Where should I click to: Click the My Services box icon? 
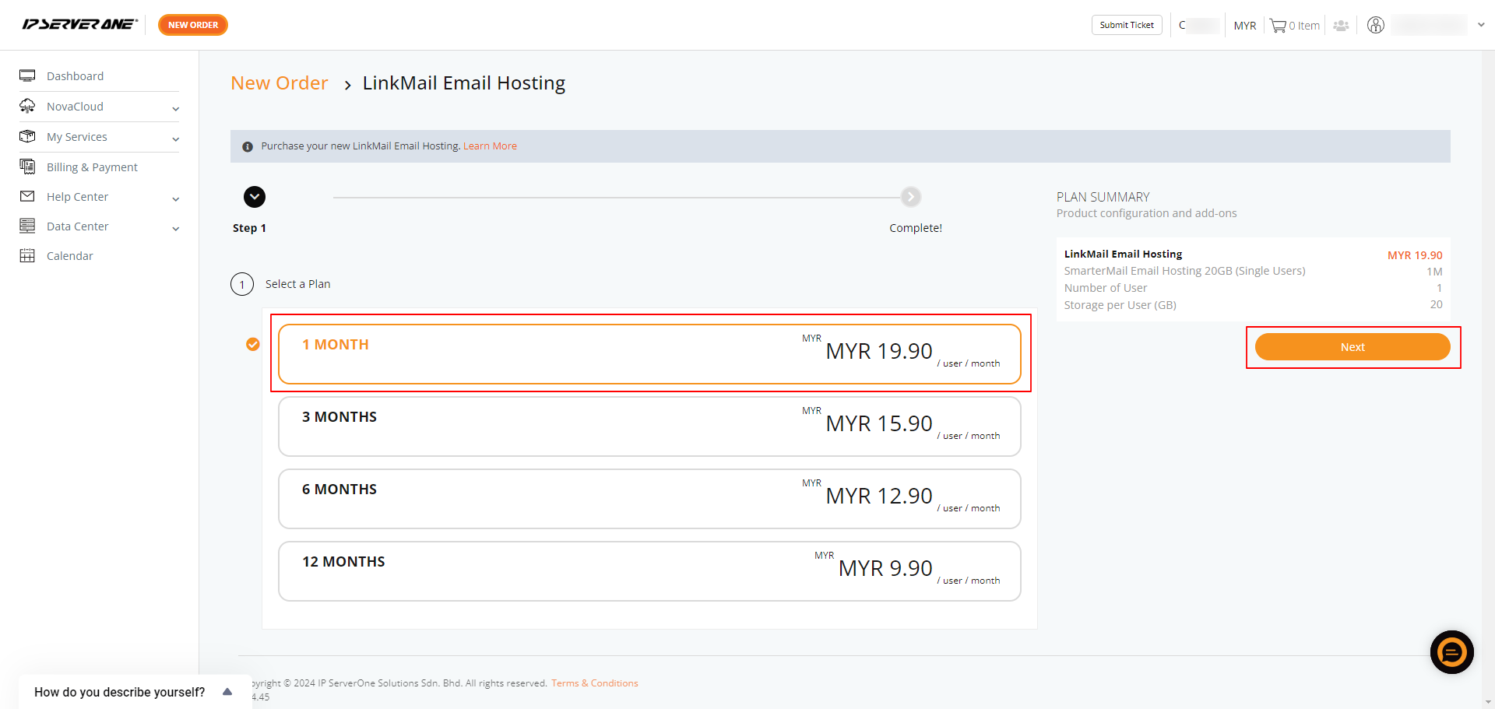click(x=27, y=136)
